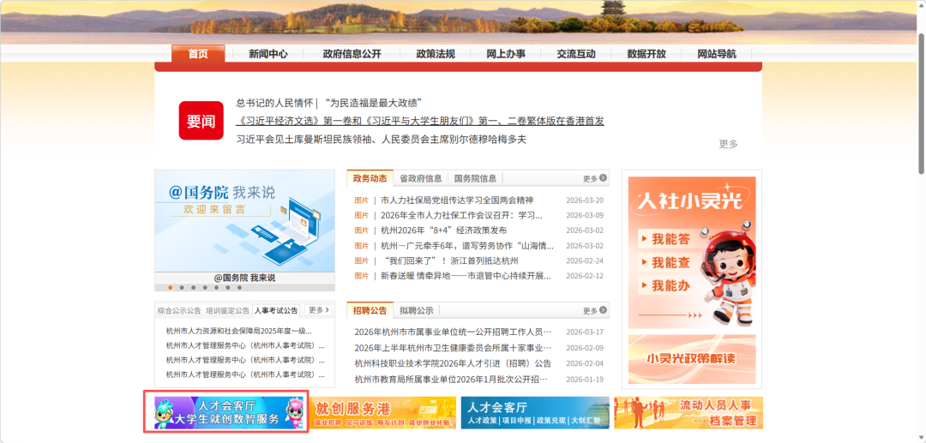Open the arrow icon beside 招聘公告 更多
The image size is (926, 443).
(x=603, y=310)
